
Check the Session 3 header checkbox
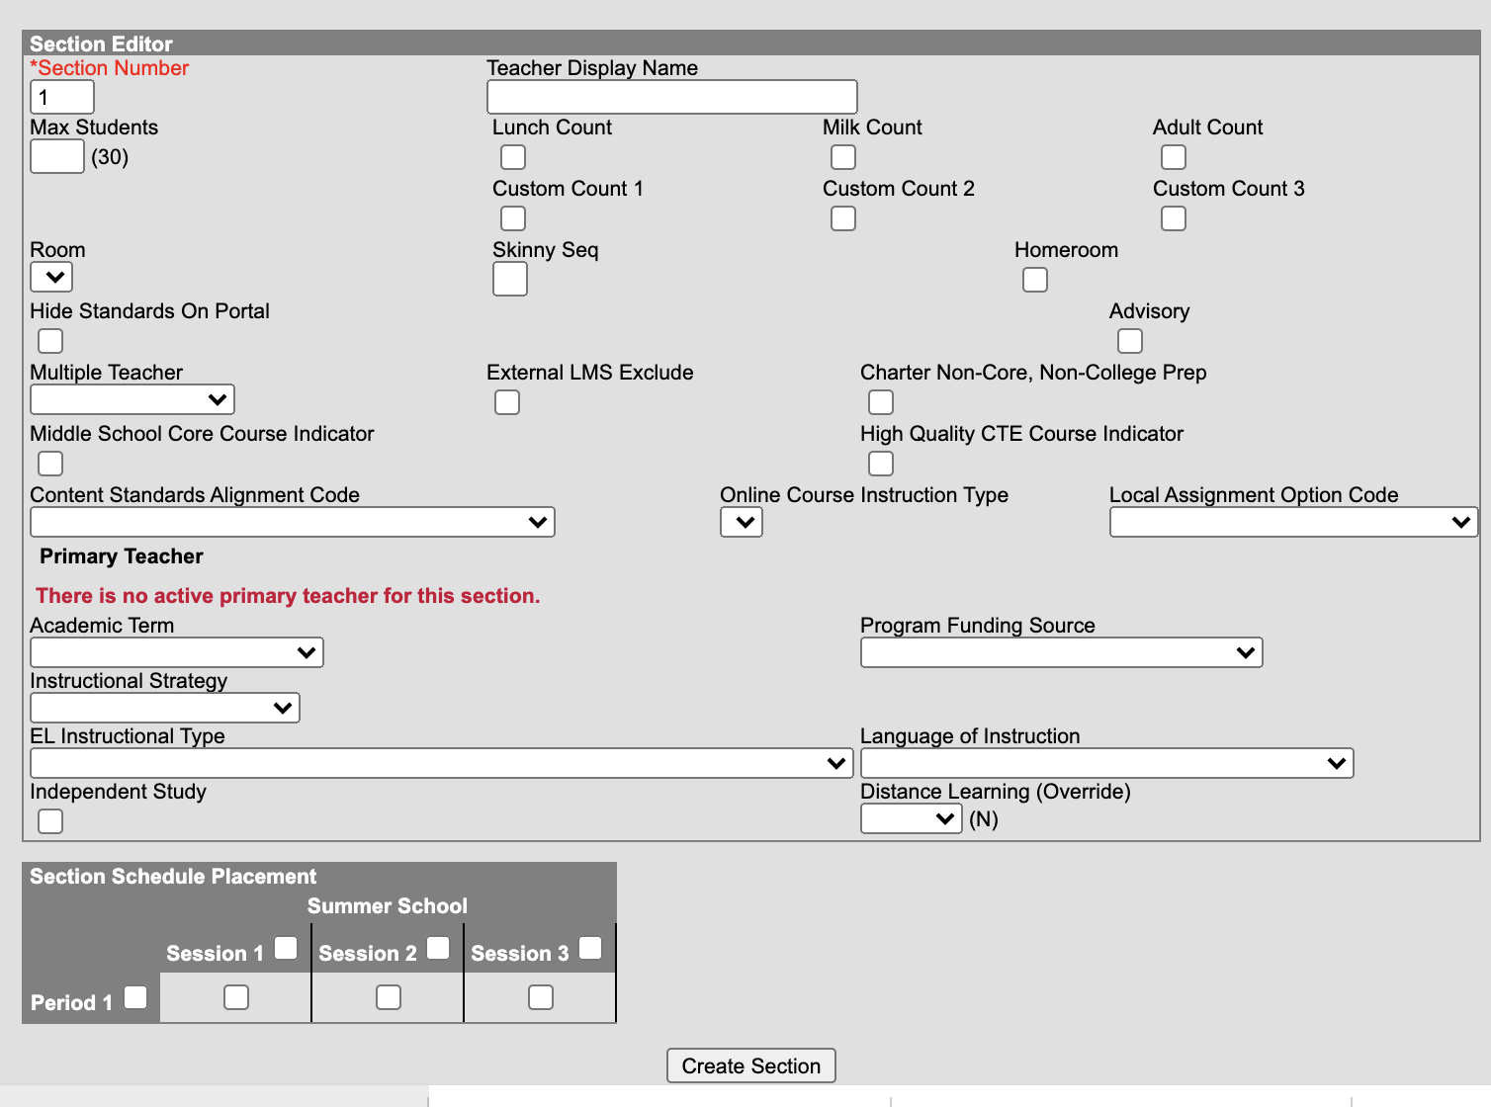[590, 948]
